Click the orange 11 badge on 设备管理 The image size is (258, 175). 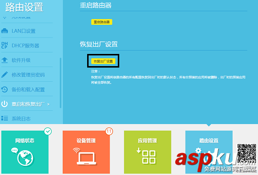109,131
